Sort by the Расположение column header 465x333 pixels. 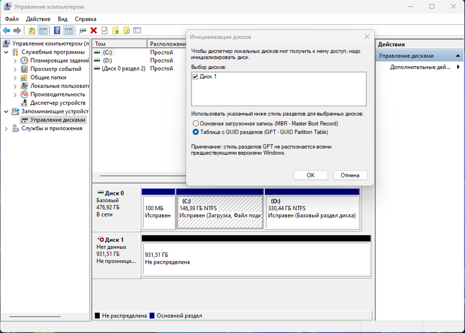(166, 44)
